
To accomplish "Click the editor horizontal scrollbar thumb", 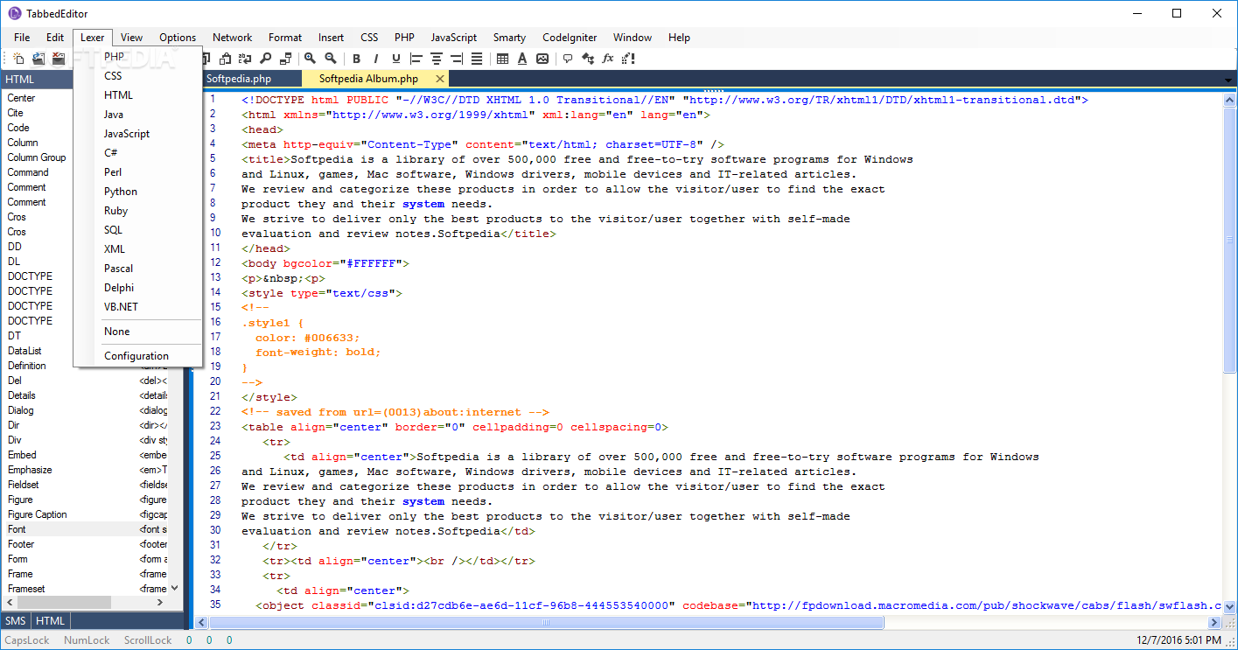I will 547,623.
